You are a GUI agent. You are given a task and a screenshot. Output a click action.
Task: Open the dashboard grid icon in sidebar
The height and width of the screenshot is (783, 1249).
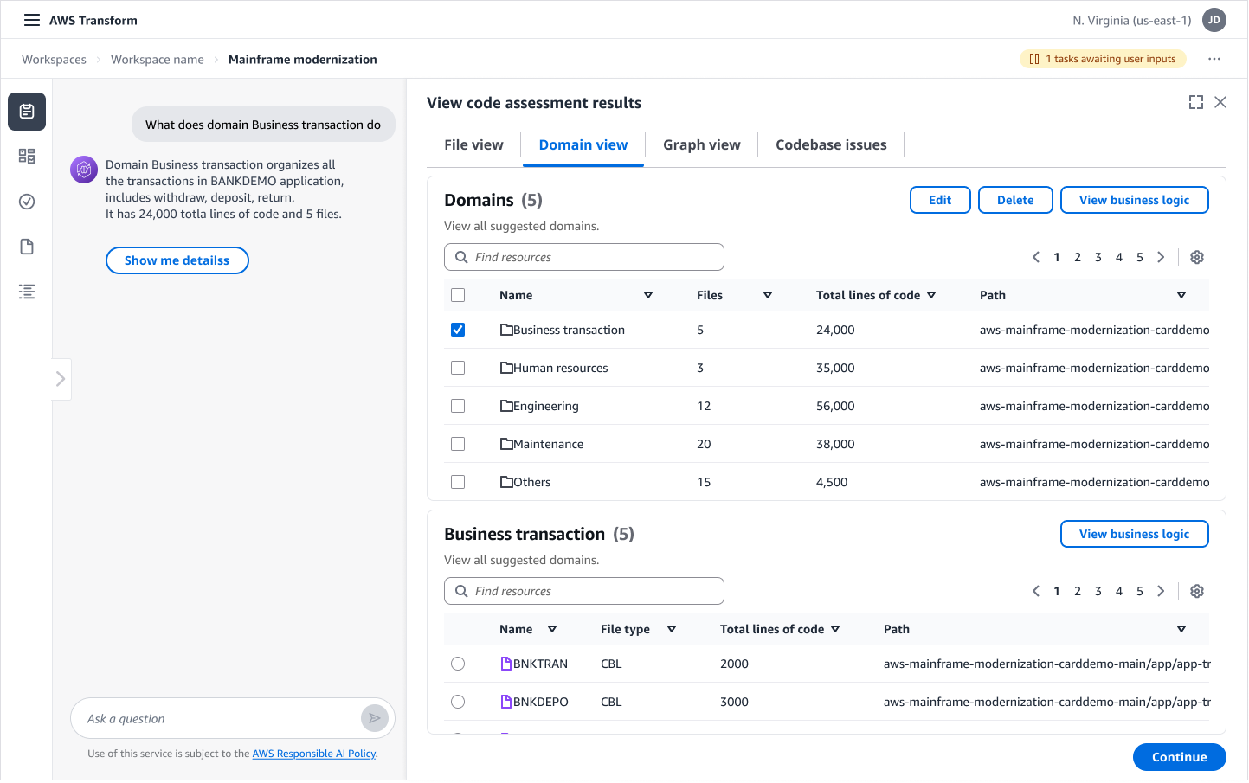[27, 157]
